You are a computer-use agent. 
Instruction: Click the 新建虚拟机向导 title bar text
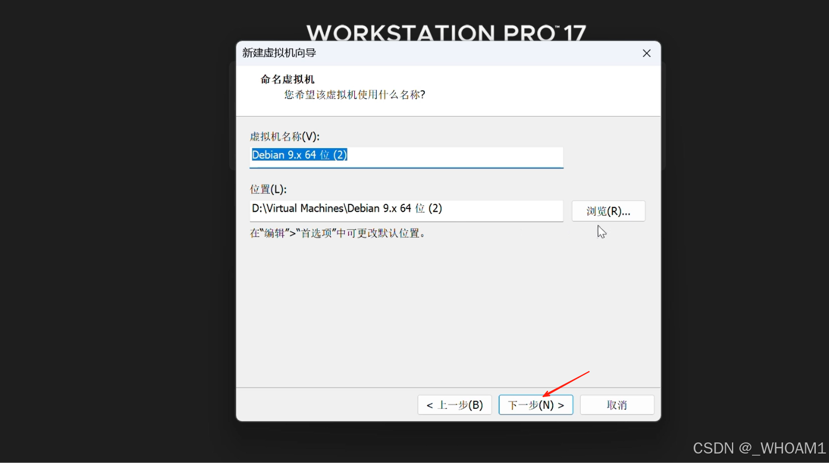[279, 53]
